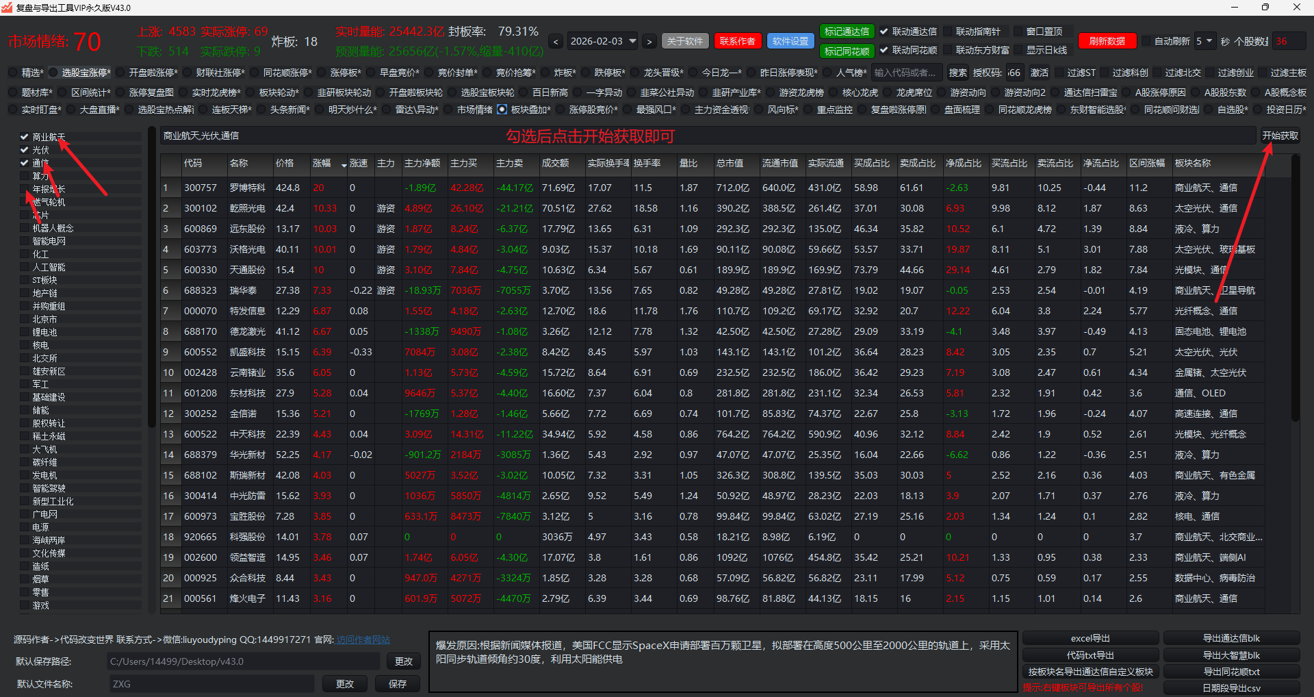This screenshot has width=1314, height=697.
Task: Go to previous date with left arrow
Action: (x=556, y=42)
